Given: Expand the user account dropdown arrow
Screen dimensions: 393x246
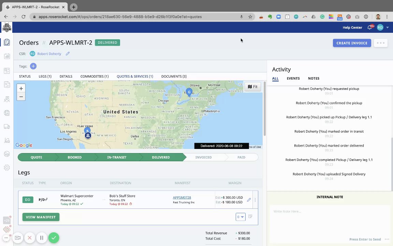Looking at the screenshot, I should point(388,28).
